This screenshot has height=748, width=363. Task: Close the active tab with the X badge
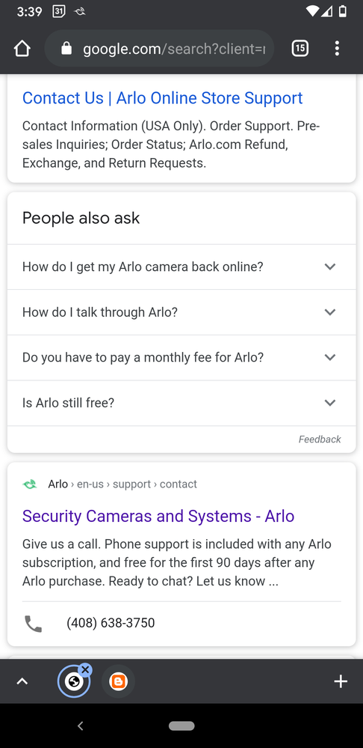coord(85,670)
